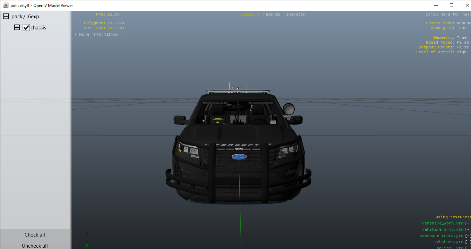The image size is (471, 249).
Task: Switch to the Skeleton view tab
Action: 296,15
